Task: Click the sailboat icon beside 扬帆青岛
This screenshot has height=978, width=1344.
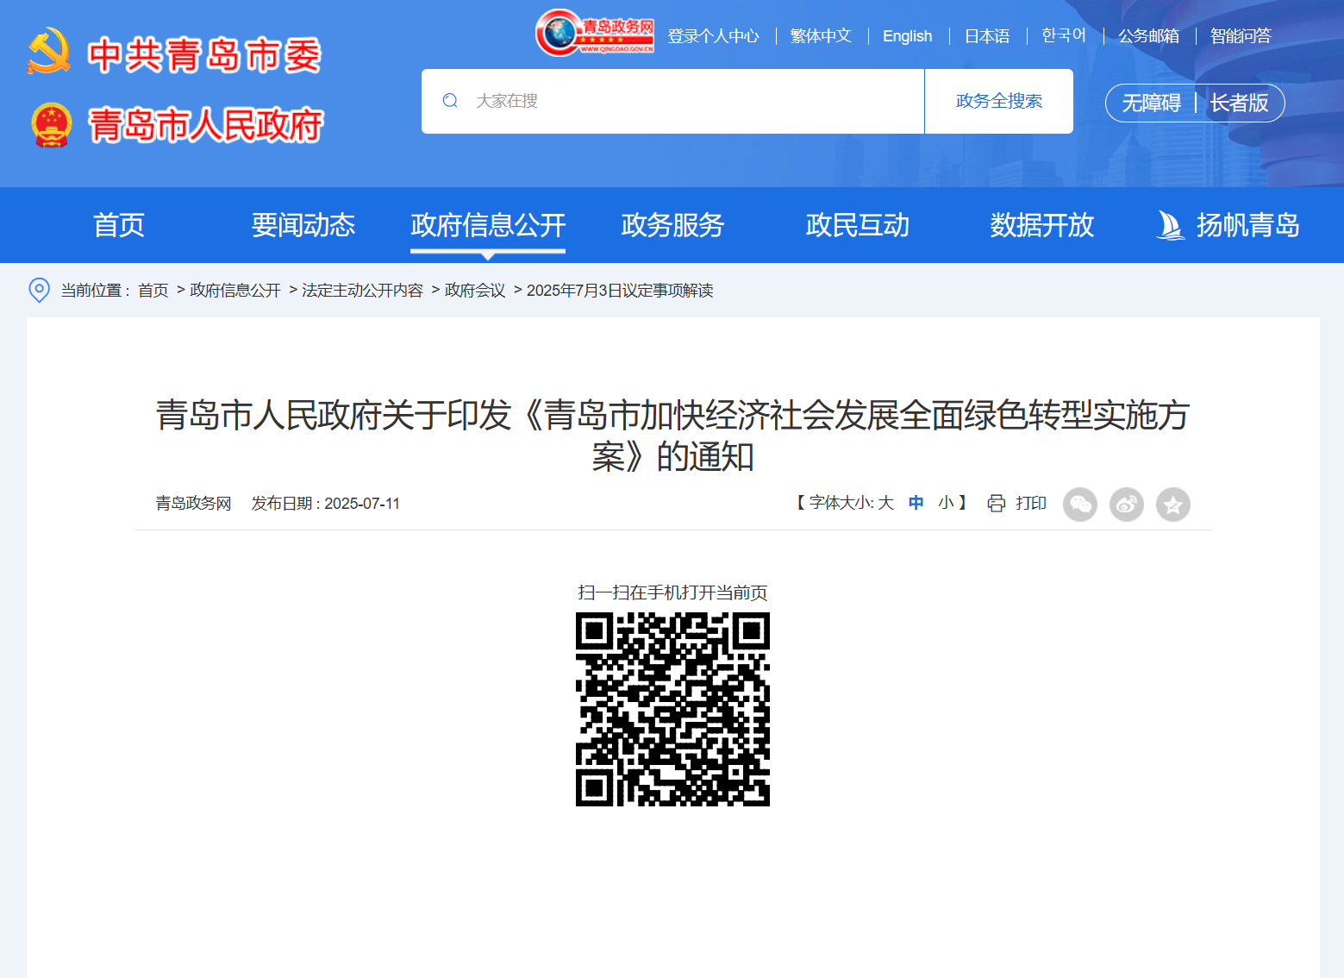Action: [x=1170, y=224]
